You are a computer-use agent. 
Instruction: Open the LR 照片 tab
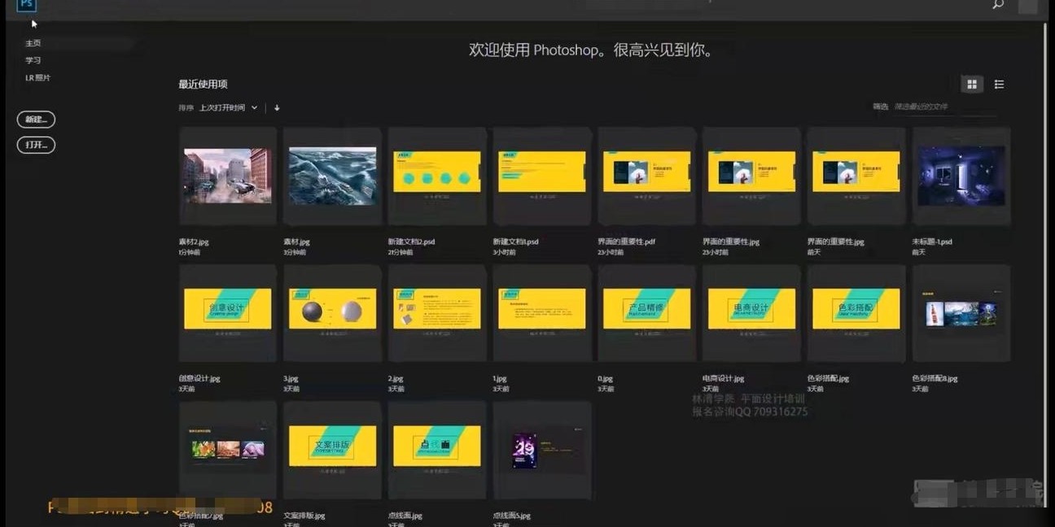[37, 78]
